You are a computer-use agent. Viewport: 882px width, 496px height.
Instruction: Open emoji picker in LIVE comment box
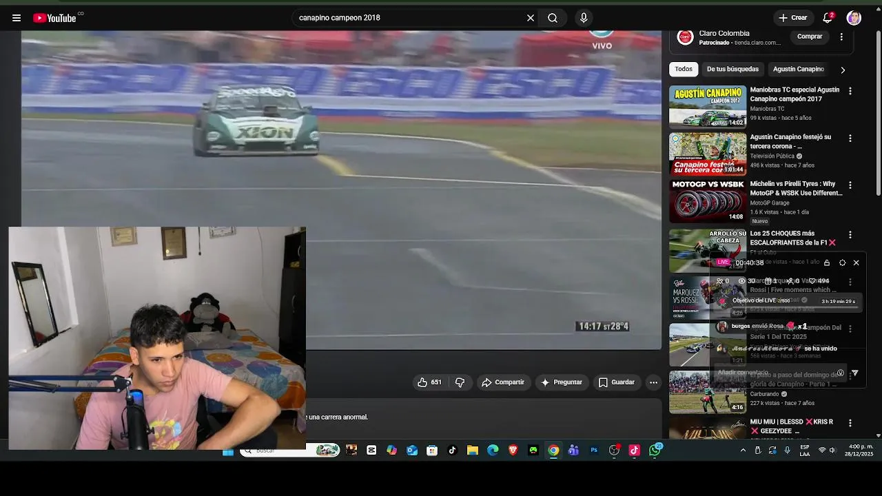[x=840, y=373]
